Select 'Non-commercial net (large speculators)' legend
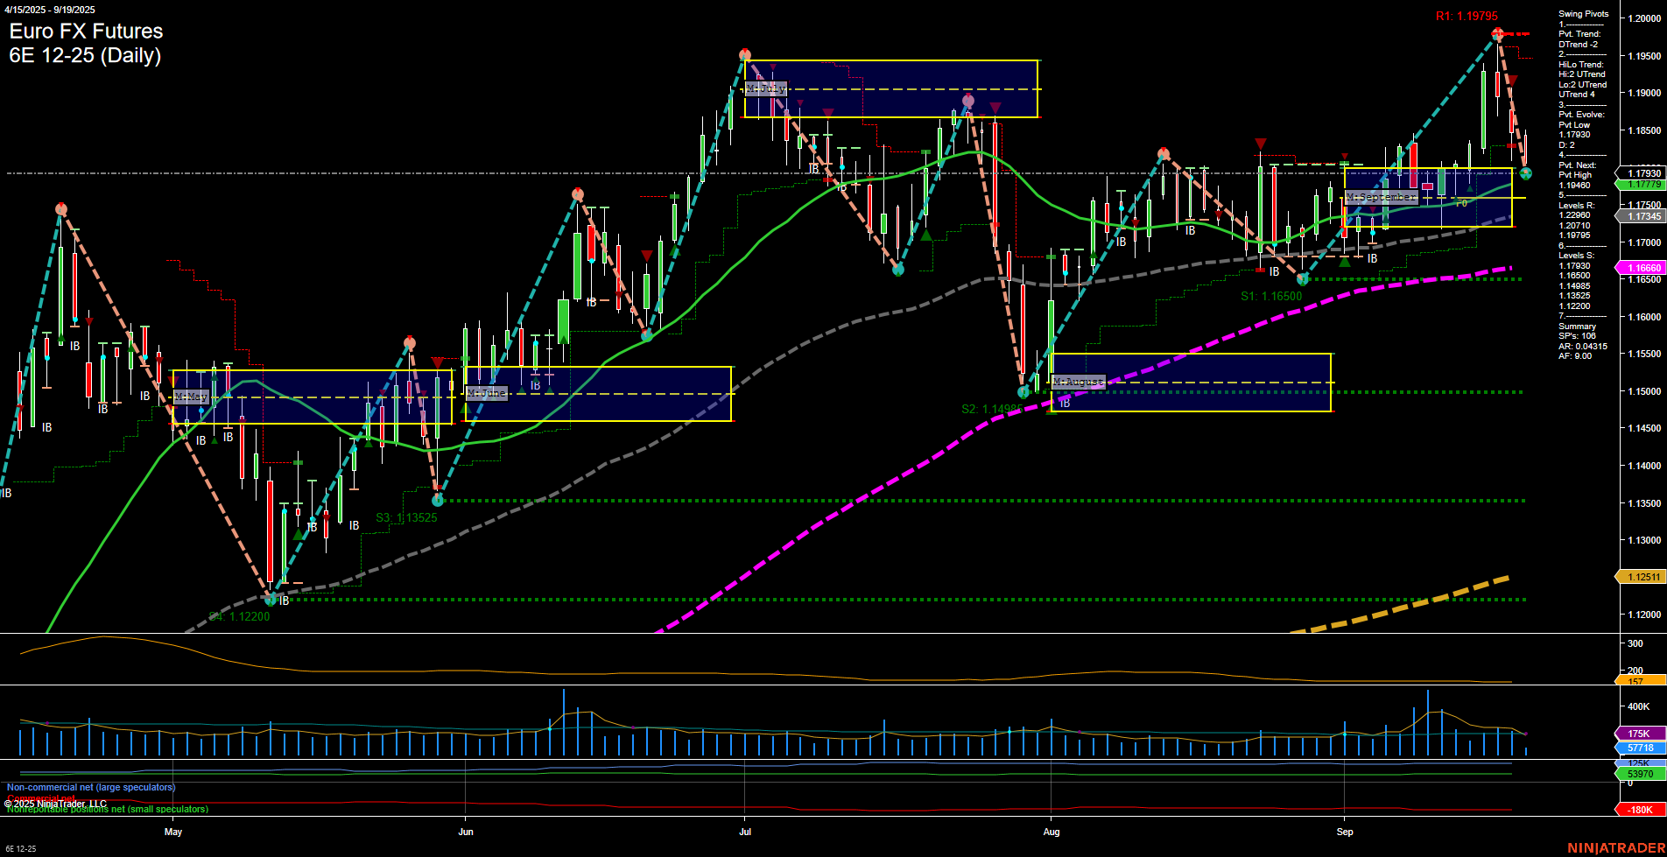Viewport: 1667px width, 857px height. point(91,788)
